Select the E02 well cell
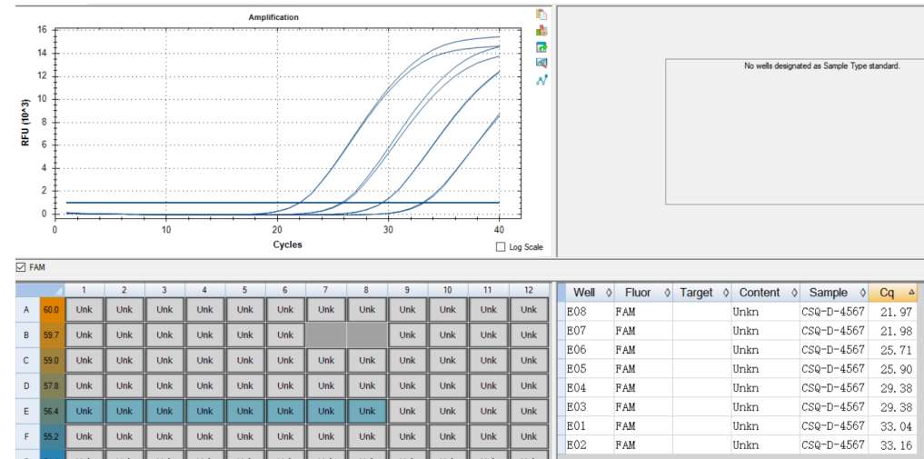The image size is (924, 459). coord(591,444)
